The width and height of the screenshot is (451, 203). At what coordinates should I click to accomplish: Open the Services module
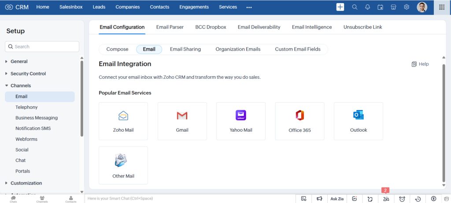pyautogui.click(x=228, y=7)
